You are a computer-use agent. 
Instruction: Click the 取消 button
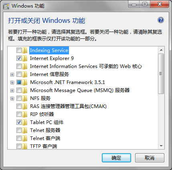[150, 158]
